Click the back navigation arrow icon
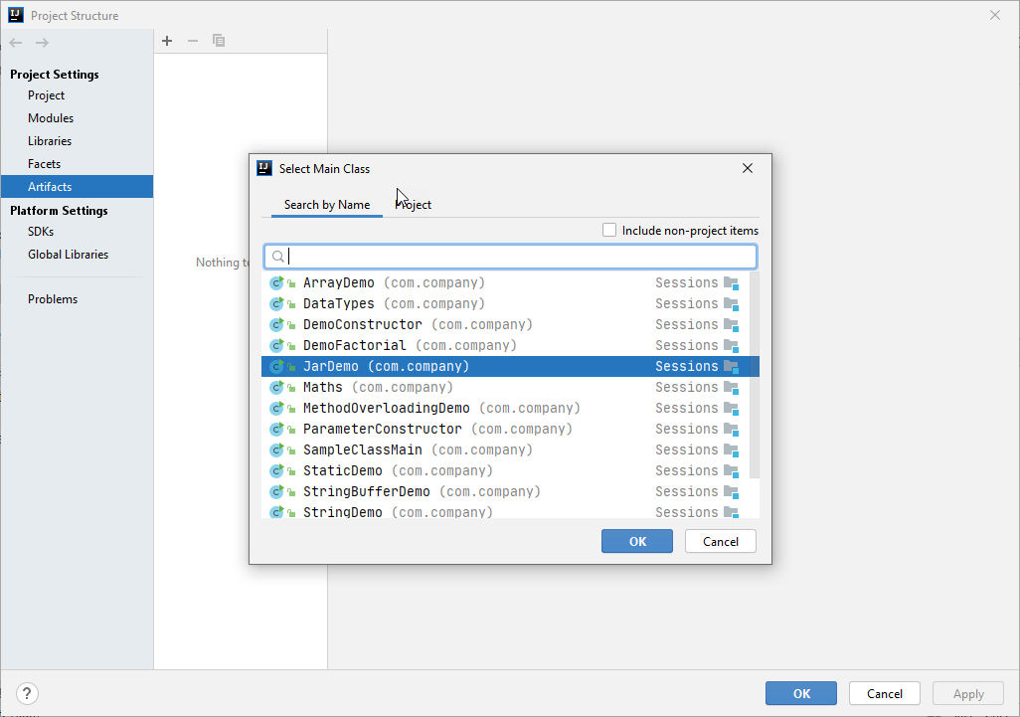Image resolution: width=1020 pixels, height=717 pixels. pos(15,42)
